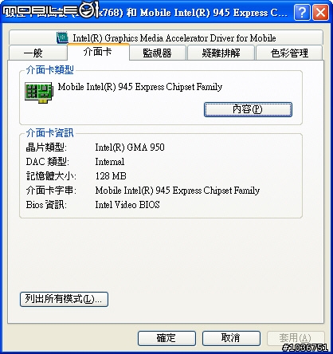Go to the 疑難排解 tab
Screen dimensions: 333x354
221,53
